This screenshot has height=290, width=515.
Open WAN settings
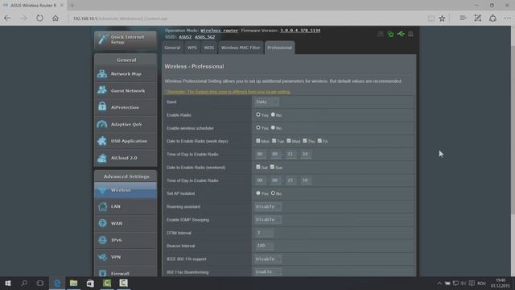126,223
